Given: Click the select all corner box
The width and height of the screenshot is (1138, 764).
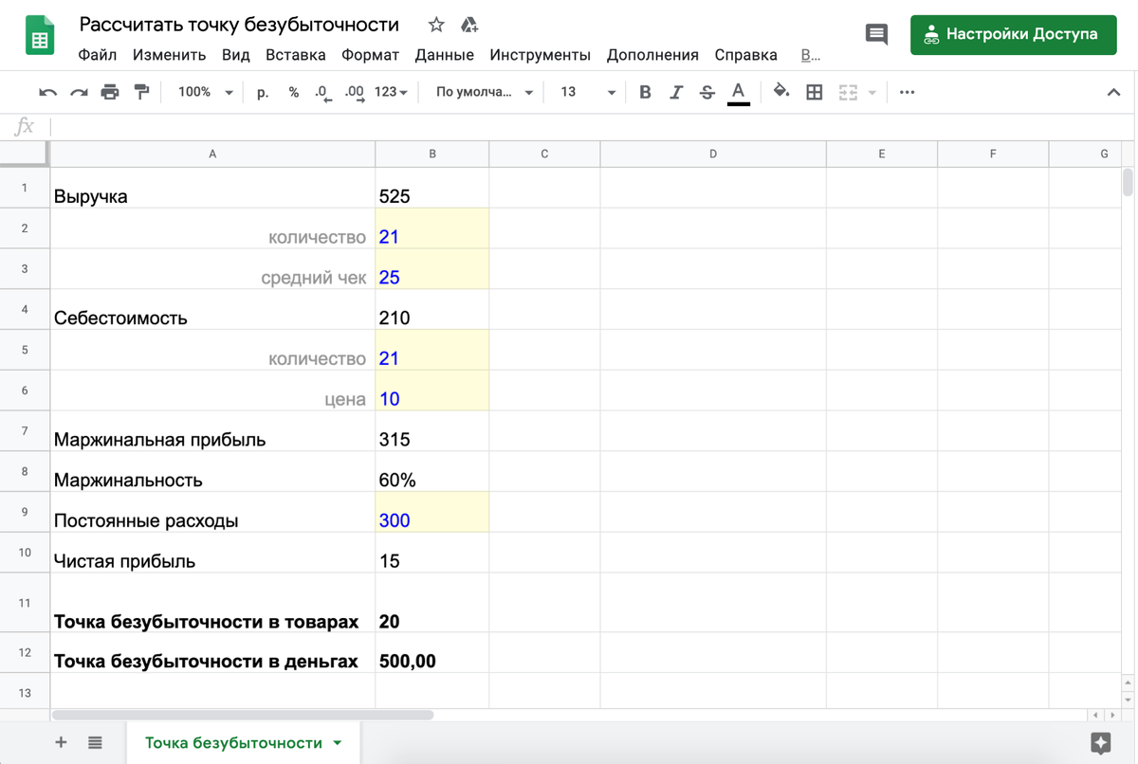Looking at the screenshot, I should point(24,154).
